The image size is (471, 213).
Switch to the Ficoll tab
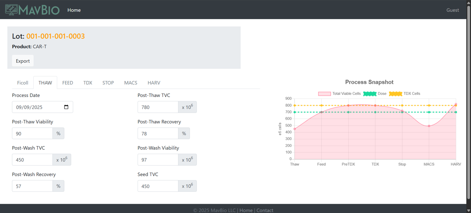click(23, 83)
